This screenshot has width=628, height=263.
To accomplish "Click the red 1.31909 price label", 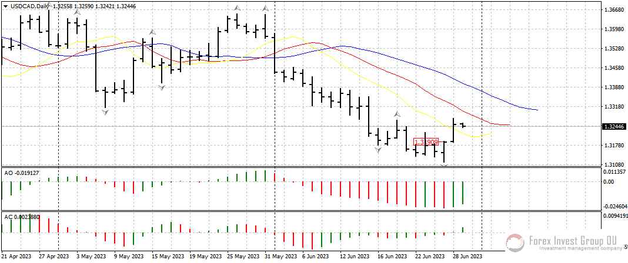I will point(426,142).
